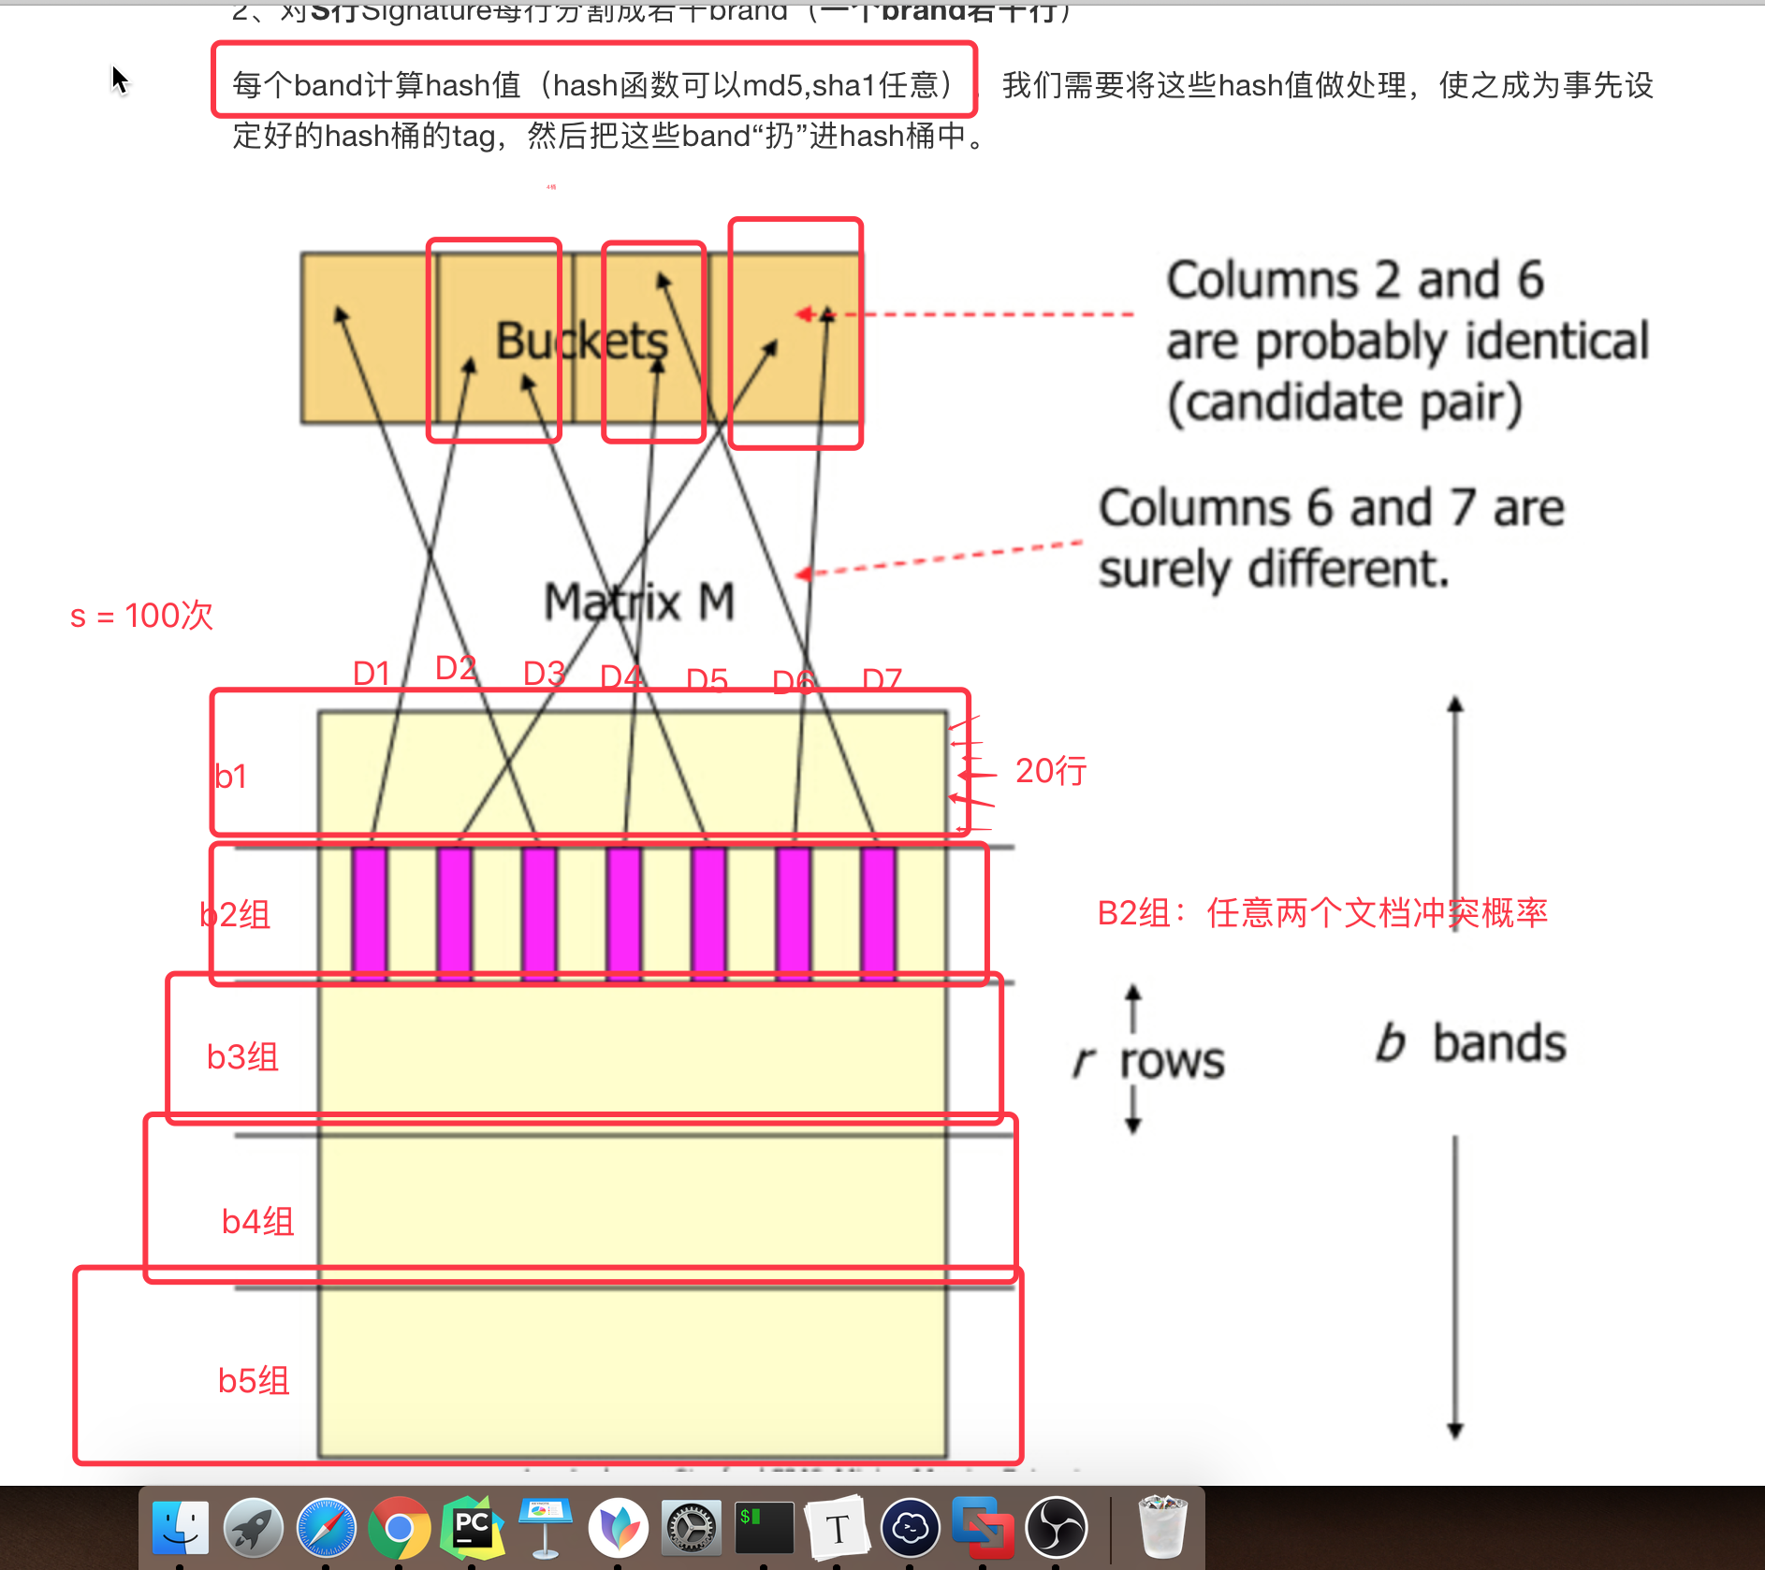Open MindNode leaf icon in dock
This screenshot has height=1570, width=1765.
(618, 1527)
